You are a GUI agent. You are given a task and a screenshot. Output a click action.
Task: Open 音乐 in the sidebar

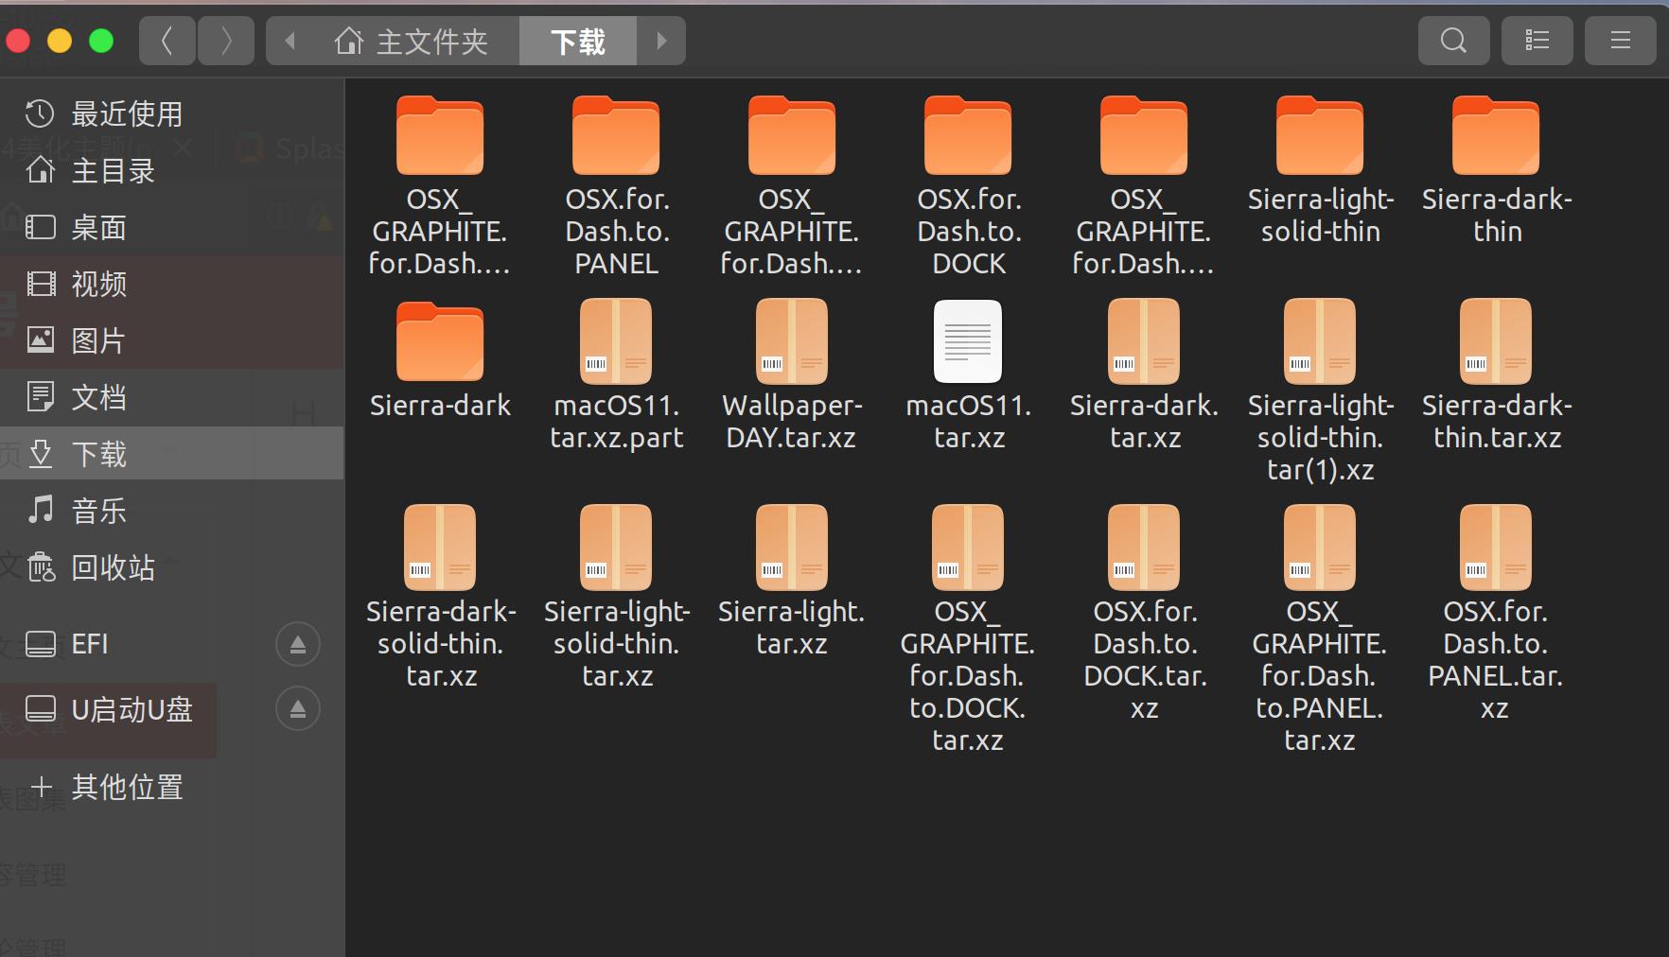171,512
